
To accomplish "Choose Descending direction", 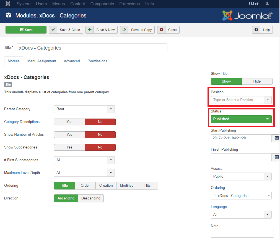I will (91, 198).
